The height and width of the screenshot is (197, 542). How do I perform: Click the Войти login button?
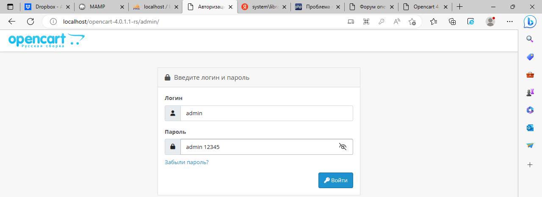(x=335, y=180)
